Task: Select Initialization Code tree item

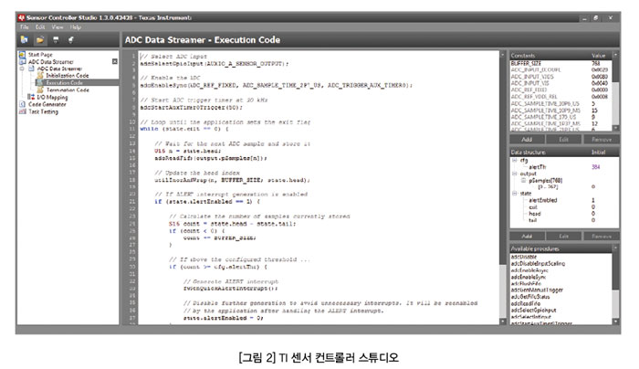Action: [x=68, y=76]
